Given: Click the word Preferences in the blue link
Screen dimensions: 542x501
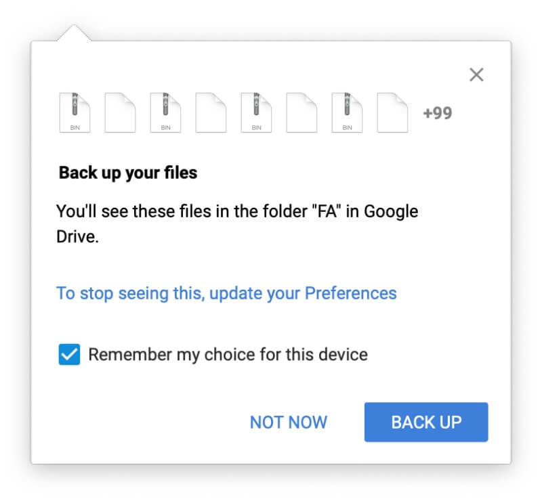Looking at the screenshot, I should tap(350, 293).
